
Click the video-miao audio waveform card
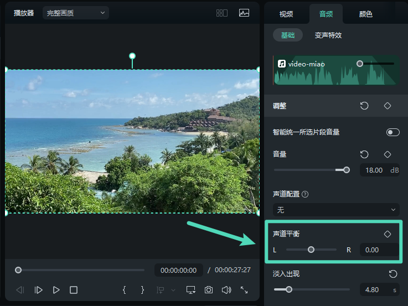click(x=336, y=70)
